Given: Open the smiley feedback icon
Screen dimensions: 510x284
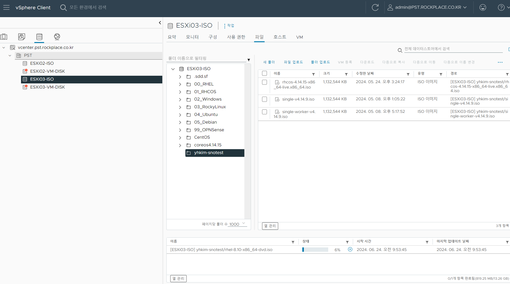Looking at the screenshot, I should coord(483,7).
